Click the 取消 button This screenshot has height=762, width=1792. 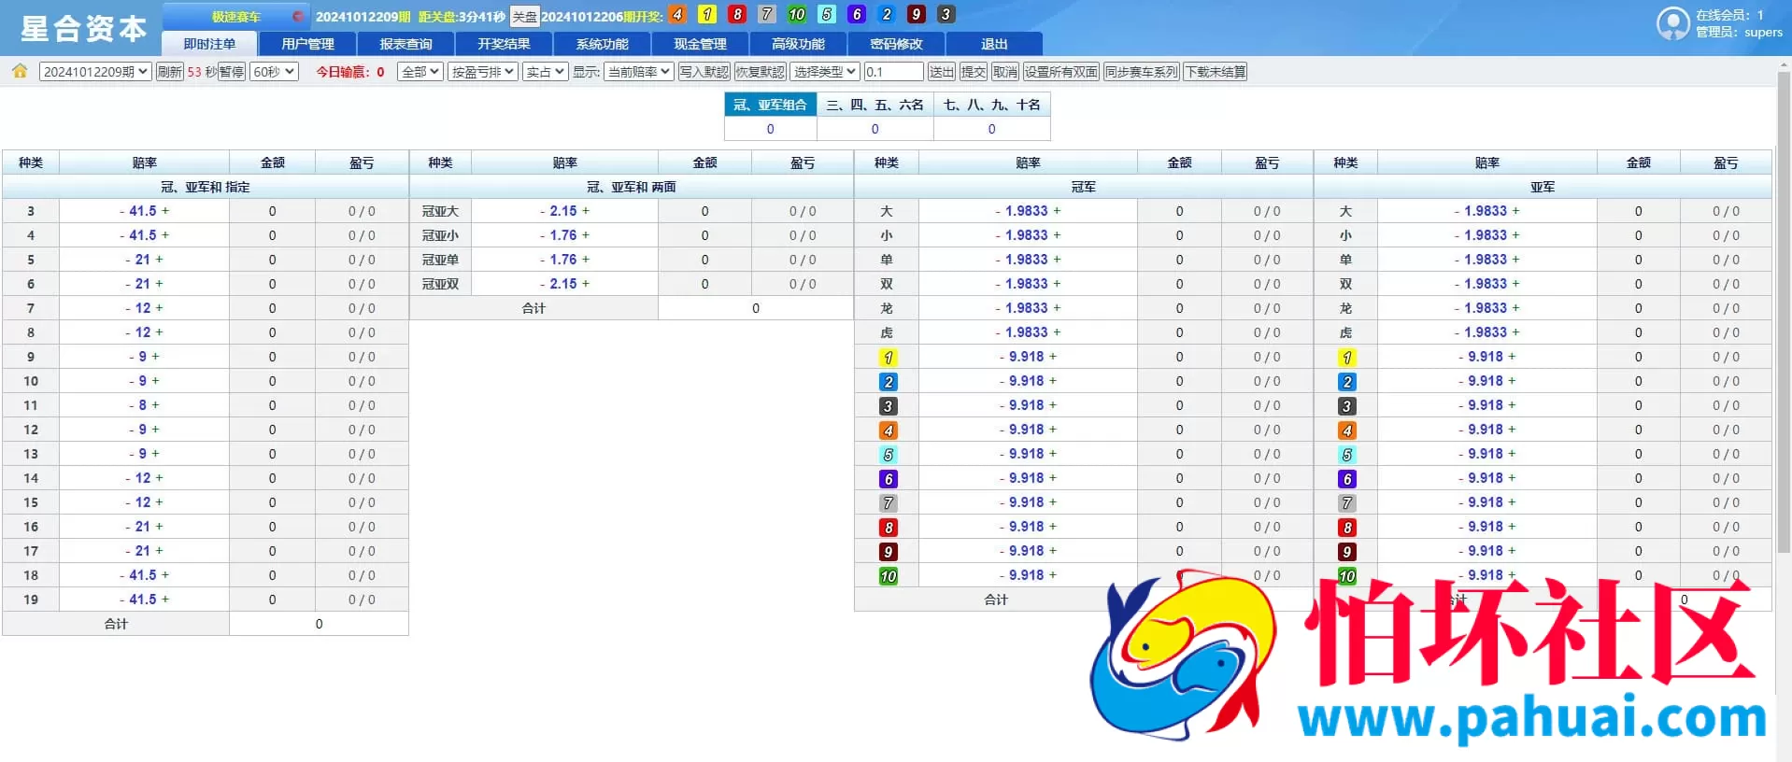(1005, 72)
